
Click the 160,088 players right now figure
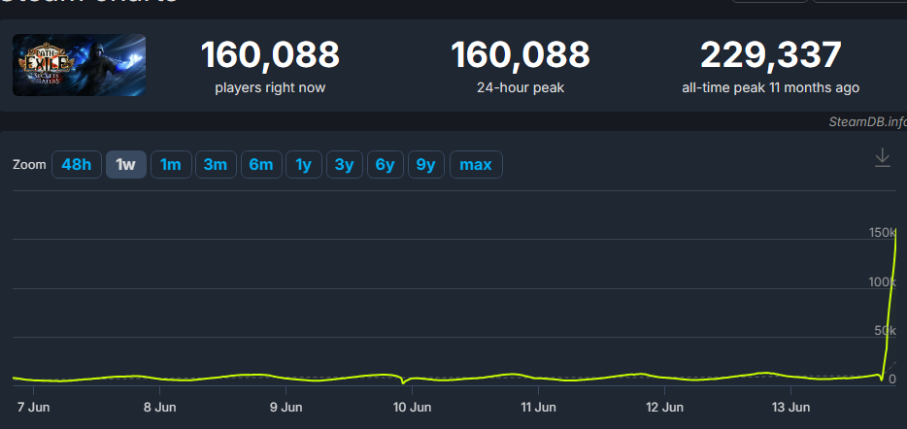tap(270, 55)
